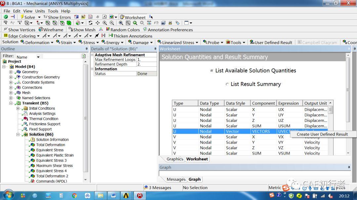Select the Pan tool icon
The height and width of the screenshot is (200, 357).
(98, 23)
